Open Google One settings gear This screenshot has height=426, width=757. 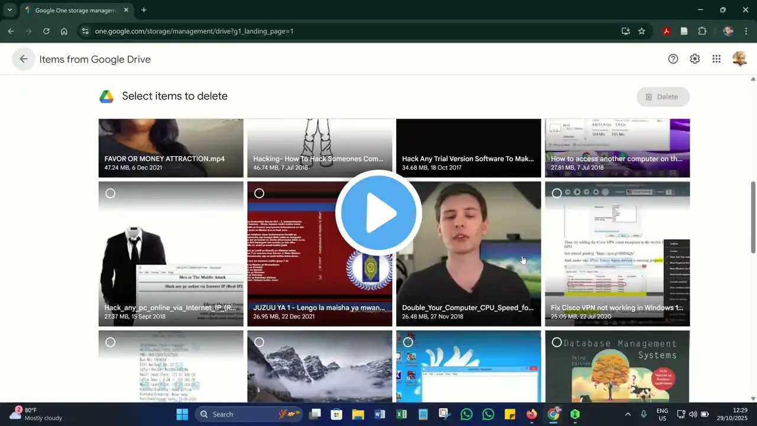(x=695, y=59)
